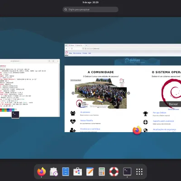Click the search icon in the Terminal header bar

pos(49,61)
